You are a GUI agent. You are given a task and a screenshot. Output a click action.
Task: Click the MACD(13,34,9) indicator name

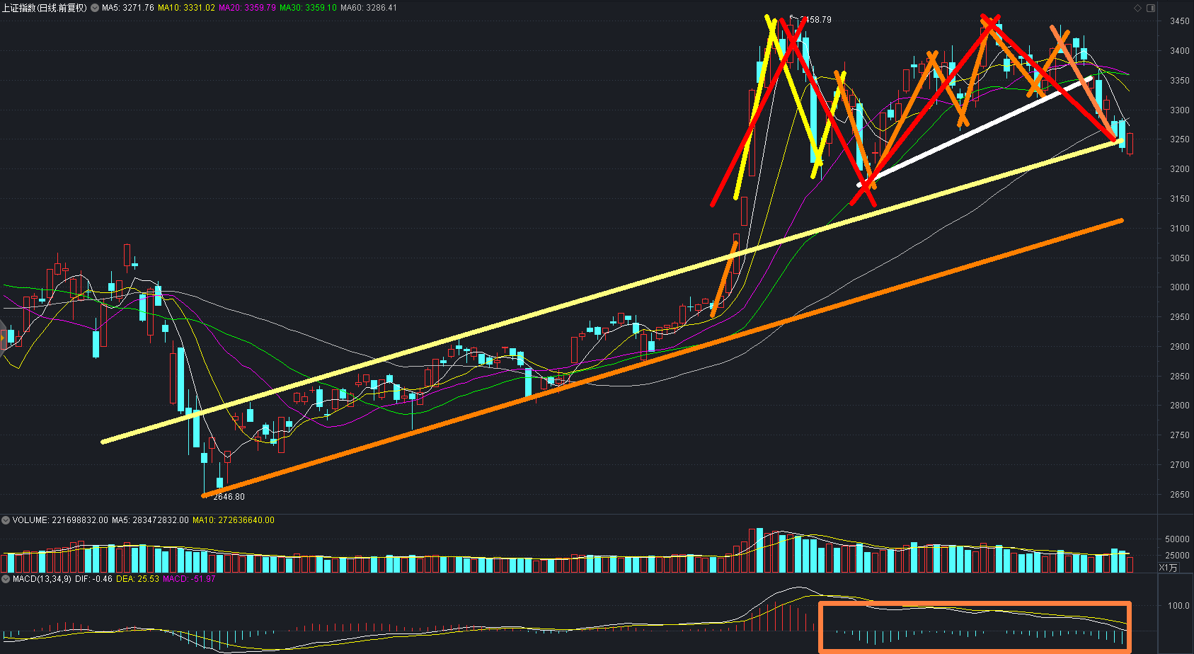42,579
